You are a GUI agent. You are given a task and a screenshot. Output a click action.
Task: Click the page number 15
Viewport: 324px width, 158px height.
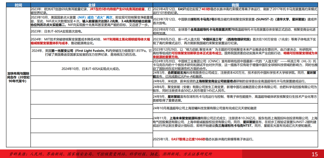point(314,154)
